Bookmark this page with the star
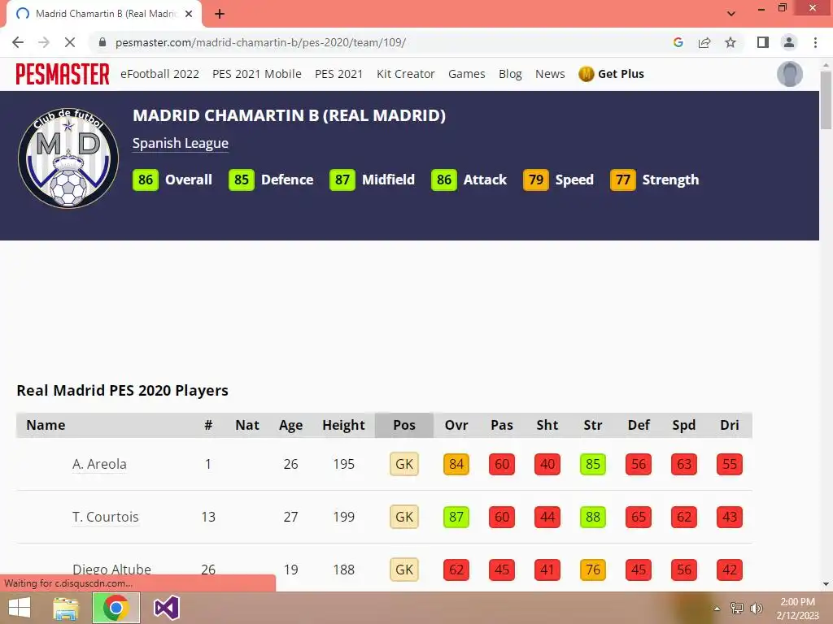Screen dimensions: 833x624 (x=731, y=42)
